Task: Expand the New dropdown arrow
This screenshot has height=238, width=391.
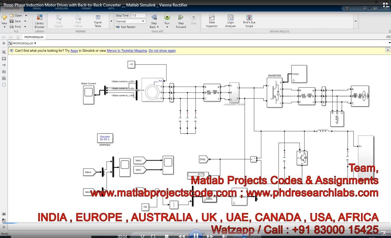Action: click(x=4, y=27)
